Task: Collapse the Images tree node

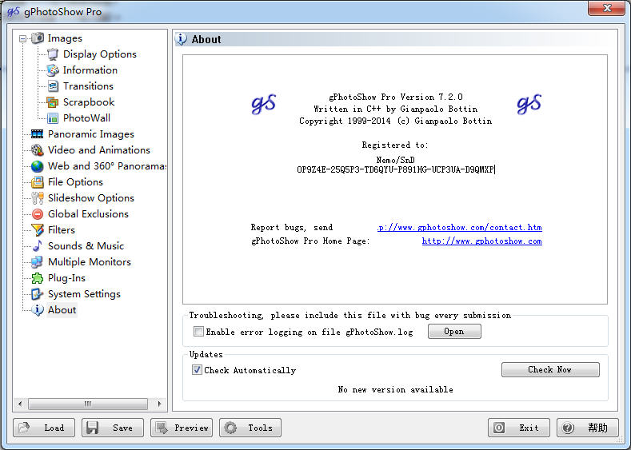Action: [22, 38]
